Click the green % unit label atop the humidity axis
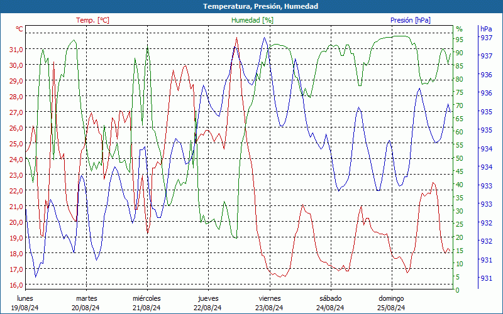 (x=460, y=29)
